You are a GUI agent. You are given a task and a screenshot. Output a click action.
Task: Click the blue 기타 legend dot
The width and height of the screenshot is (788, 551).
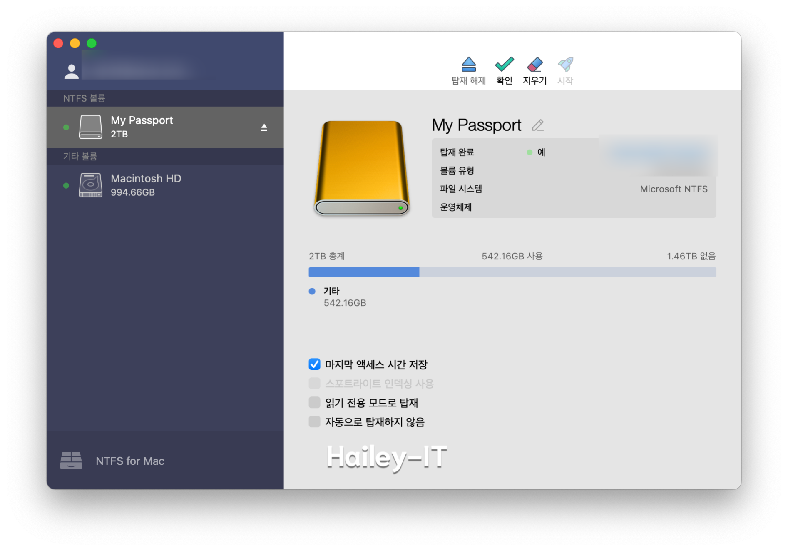pos(312,291)
